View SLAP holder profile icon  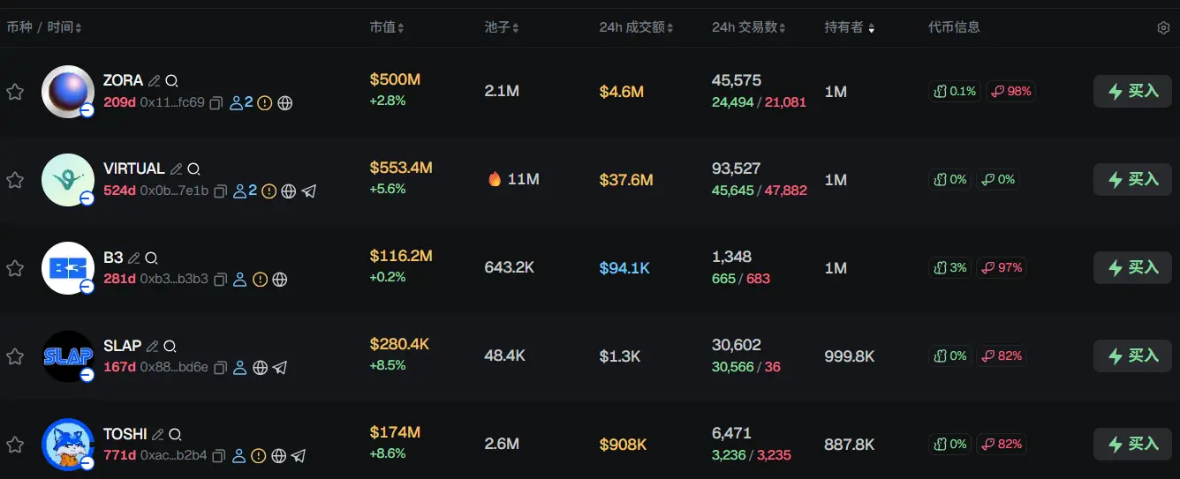239,368
